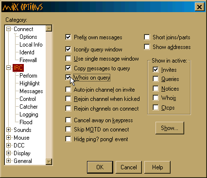
Task: Click the Cancel button
Action: coord(129,167)
